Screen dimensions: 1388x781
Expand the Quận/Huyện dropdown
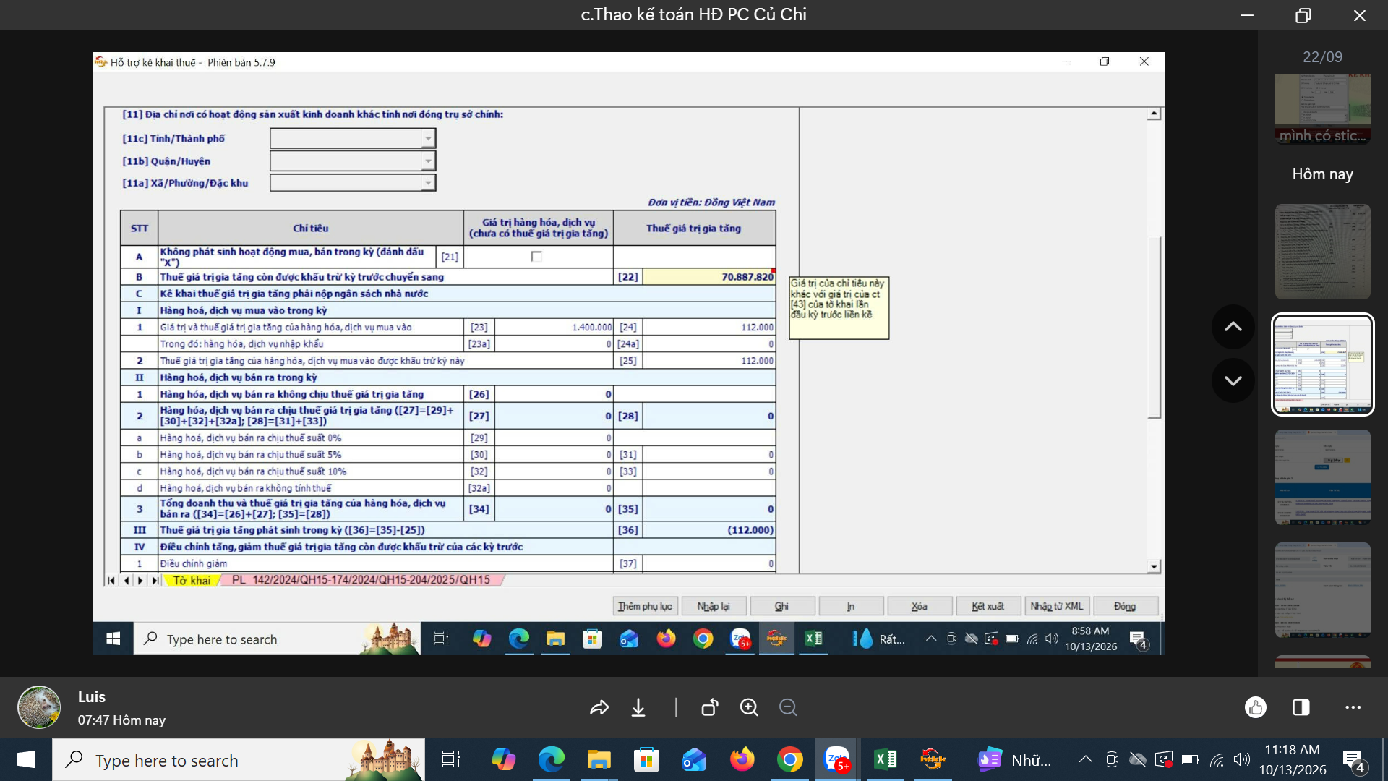[428, 161]
